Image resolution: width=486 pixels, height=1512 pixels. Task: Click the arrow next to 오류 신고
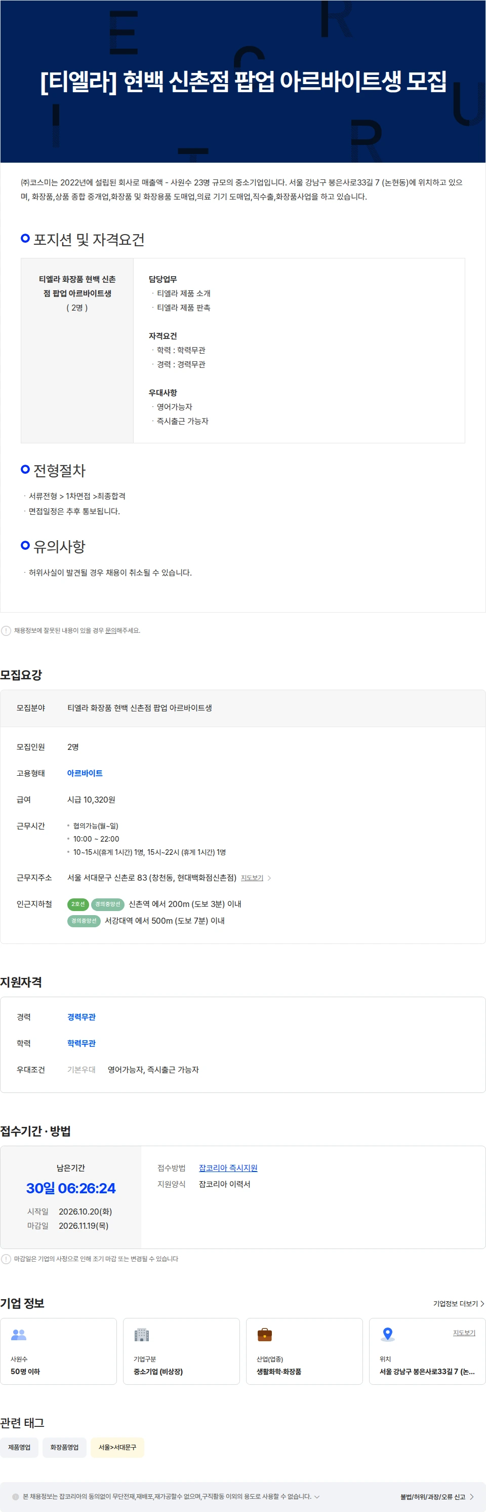pos(471,1496)
